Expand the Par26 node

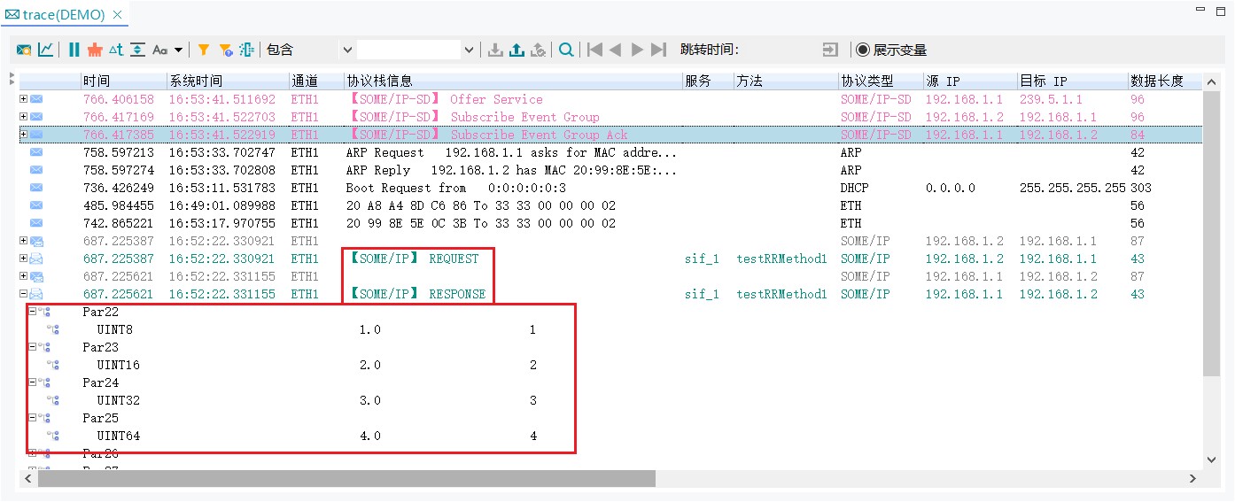click(x=33, y=453)
